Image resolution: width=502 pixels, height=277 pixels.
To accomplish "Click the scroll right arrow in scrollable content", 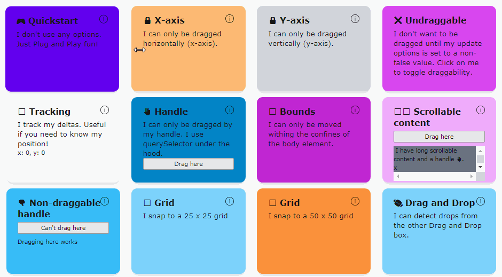I will point(472,176).
